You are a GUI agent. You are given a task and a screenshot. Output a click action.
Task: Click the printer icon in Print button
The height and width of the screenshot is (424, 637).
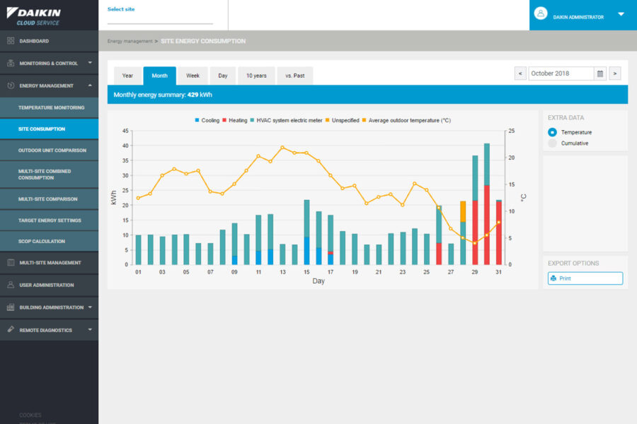coord(553,278)
